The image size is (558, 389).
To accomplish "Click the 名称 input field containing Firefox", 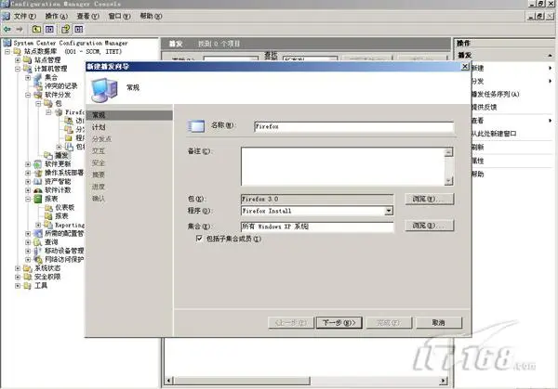I will 353,126.
